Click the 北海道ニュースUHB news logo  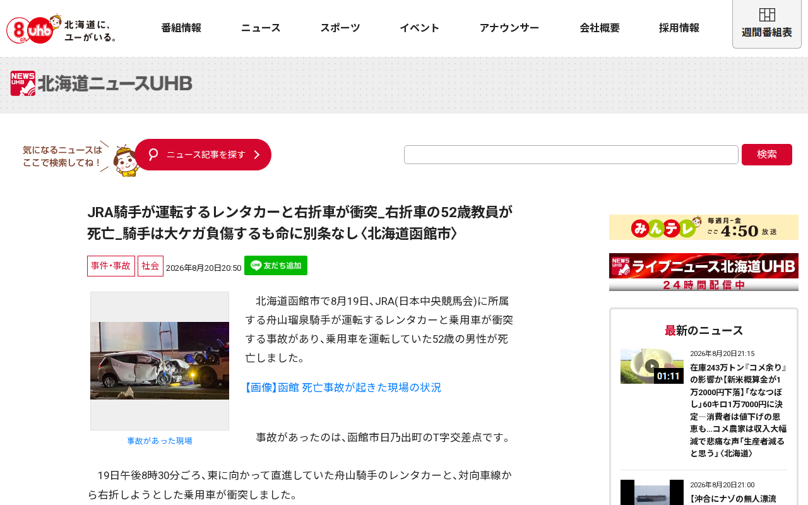coord(102,83)
